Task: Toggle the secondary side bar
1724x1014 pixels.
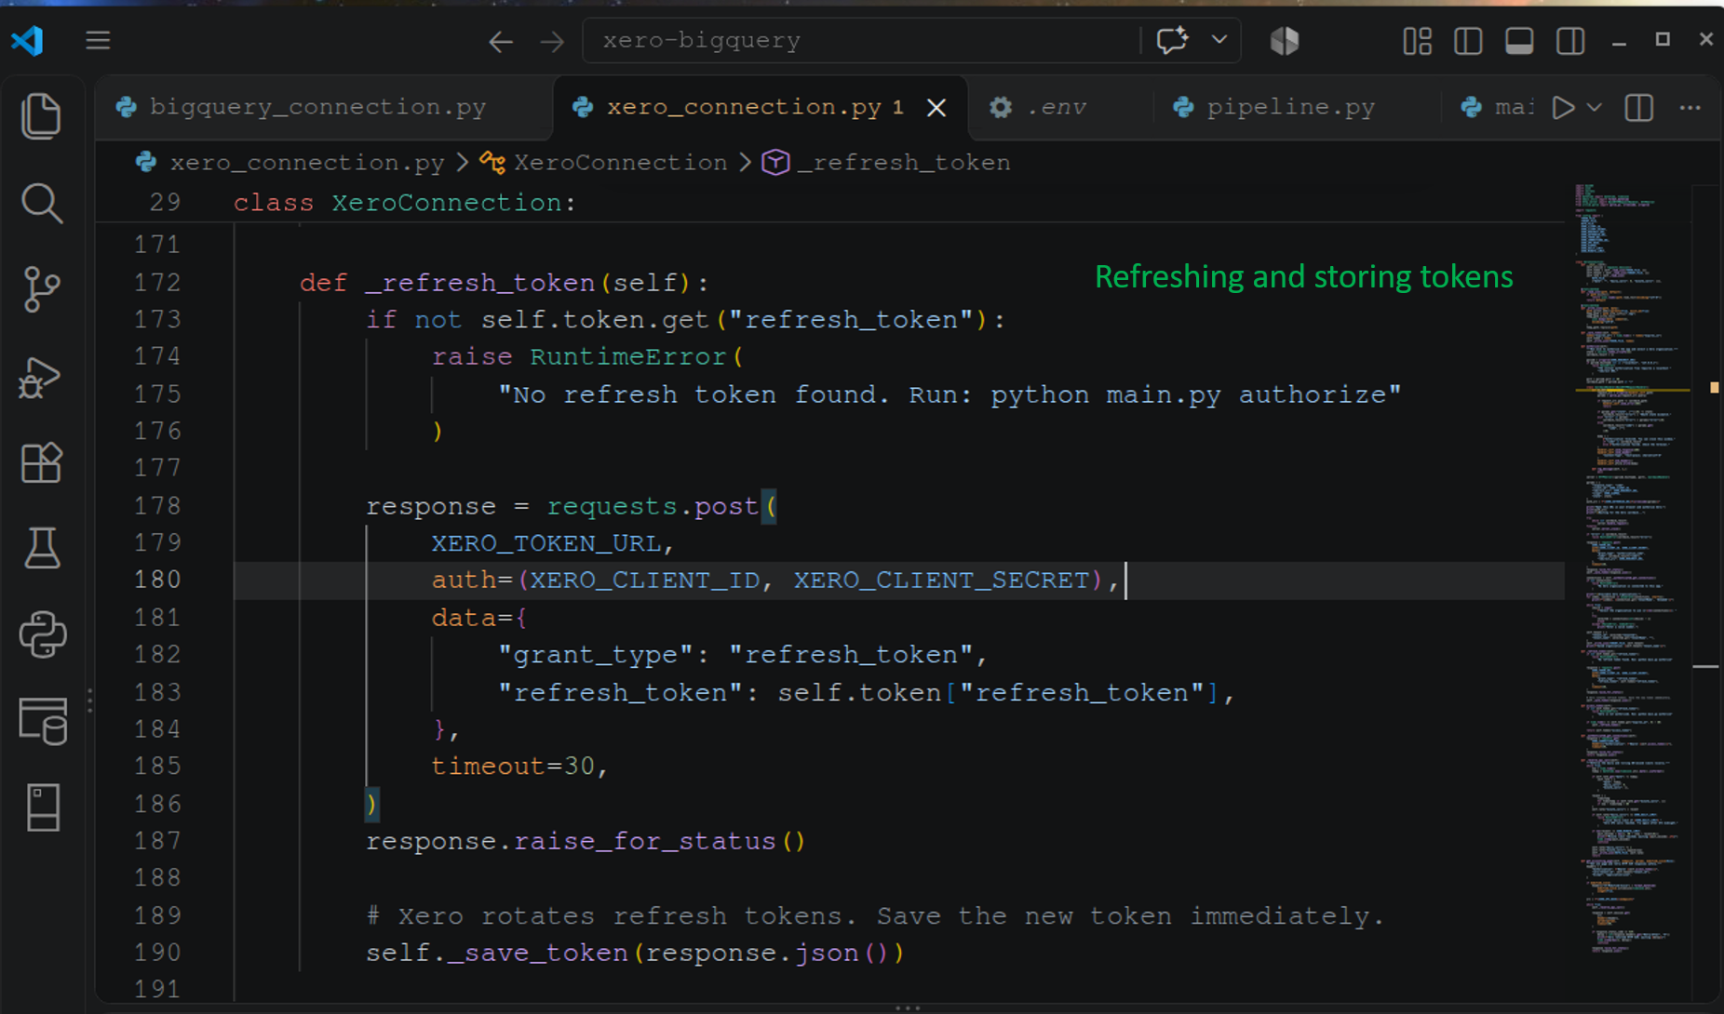Action: [x=1570, y=41]
